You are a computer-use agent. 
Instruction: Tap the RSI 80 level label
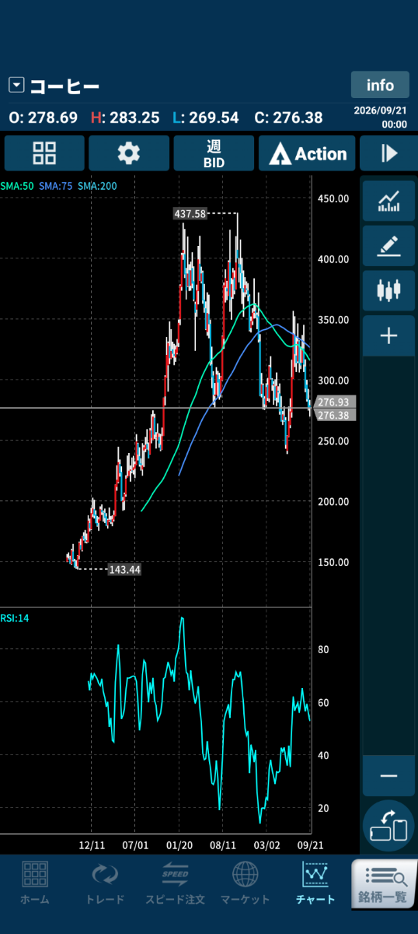pyautogui.click(x=323, y=650)
